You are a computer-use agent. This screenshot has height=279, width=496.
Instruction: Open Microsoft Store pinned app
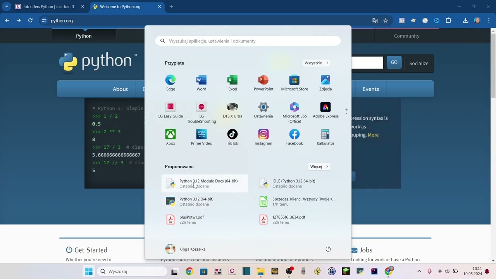[294, 83]
